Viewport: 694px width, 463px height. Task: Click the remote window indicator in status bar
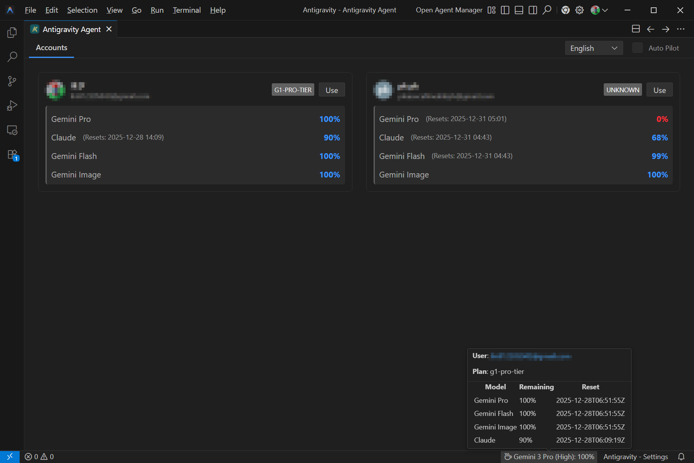[x=10, y=457]
